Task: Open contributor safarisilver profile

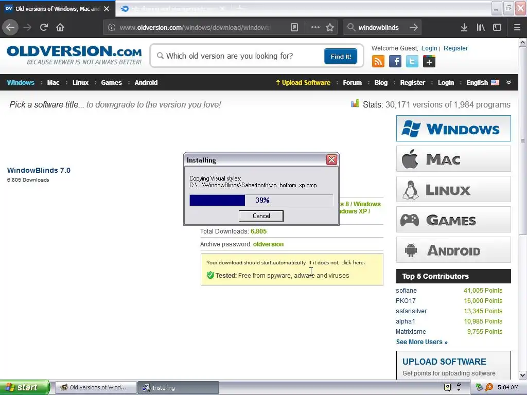Action: click(411, 311)
